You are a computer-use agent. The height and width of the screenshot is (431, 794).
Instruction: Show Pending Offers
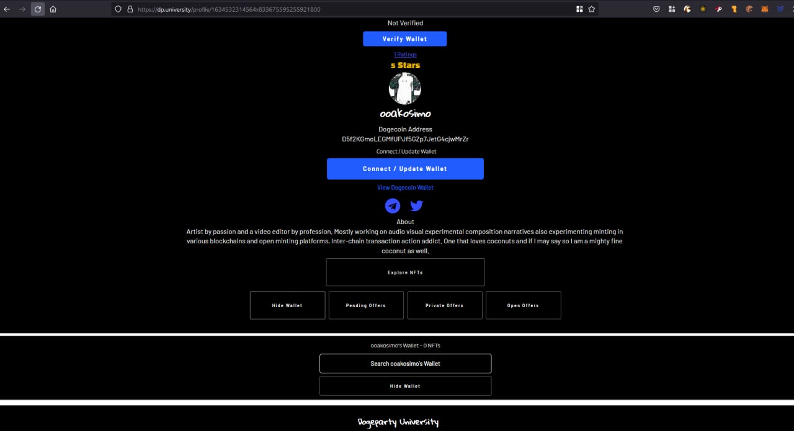click(x=366, y=305)
